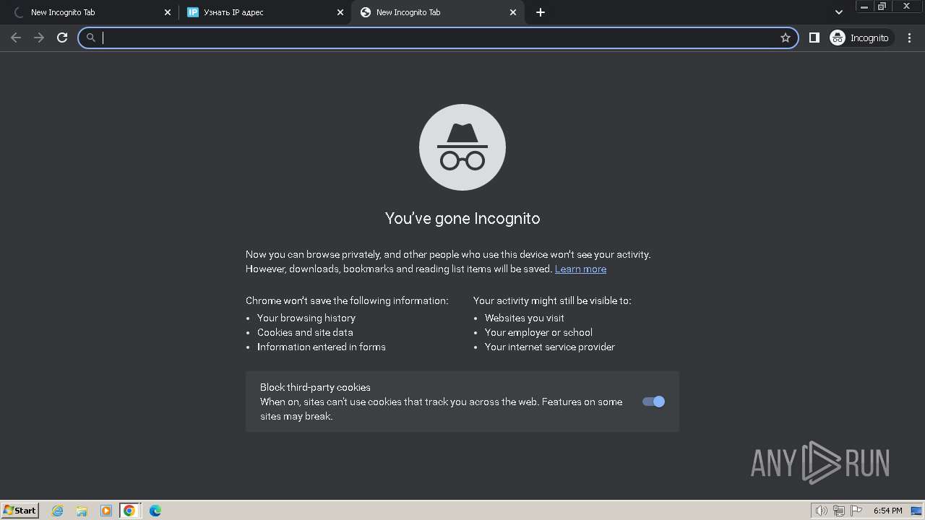This screenshot has height=520, width=925.
Task: Open the Windows Start menu
Action: coord(20,511)
